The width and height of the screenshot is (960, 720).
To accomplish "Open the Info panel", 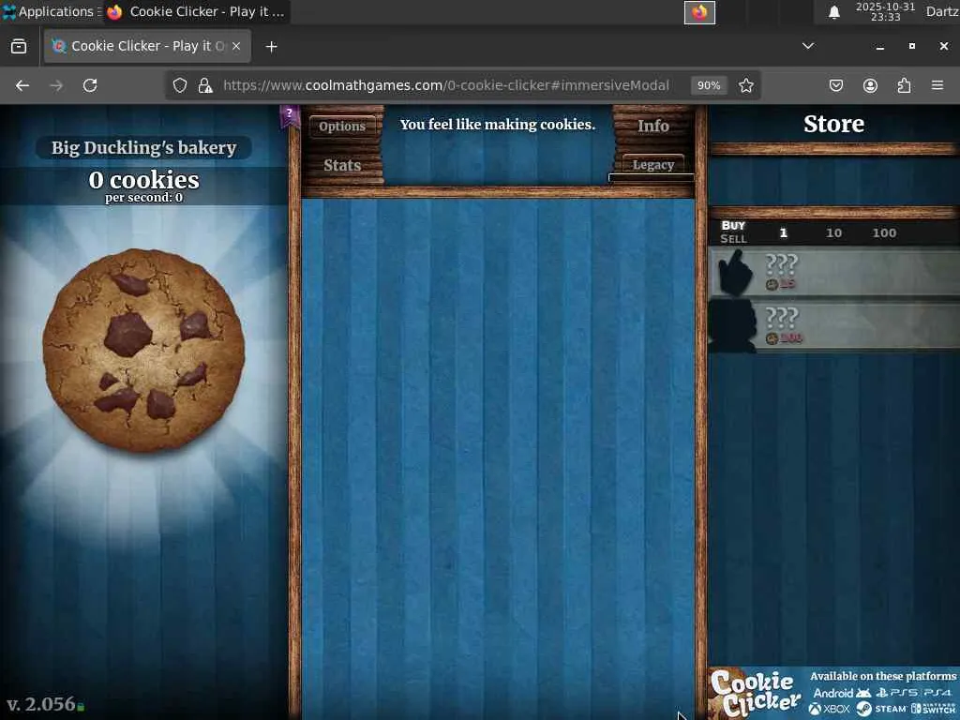I will coord(653,126).
